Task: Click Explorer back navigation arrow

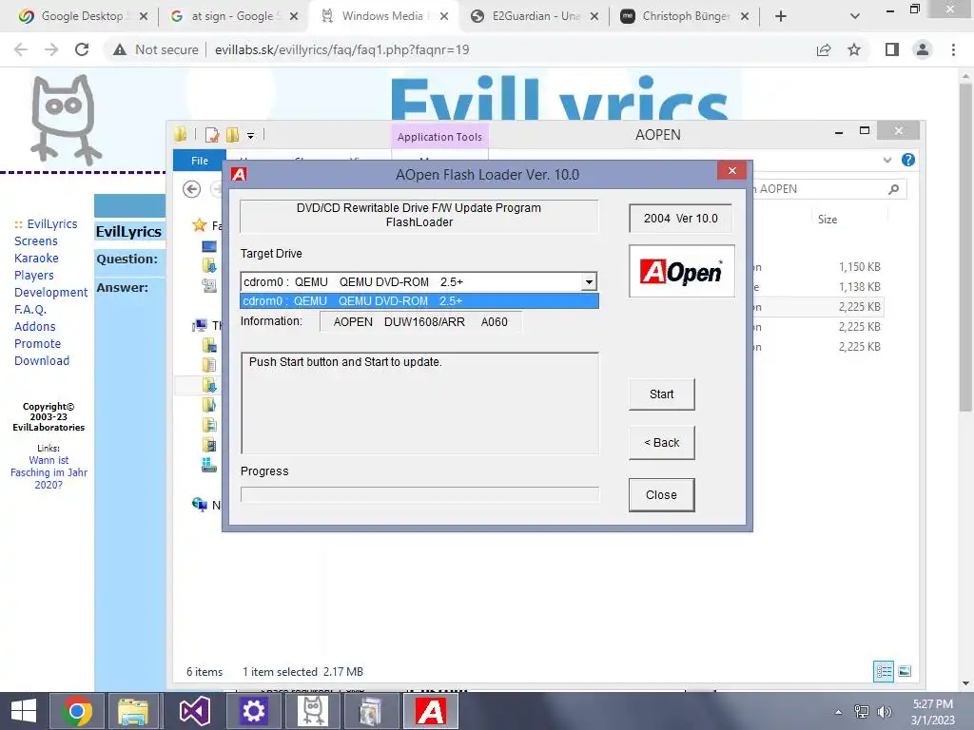Action: point(192,189)
